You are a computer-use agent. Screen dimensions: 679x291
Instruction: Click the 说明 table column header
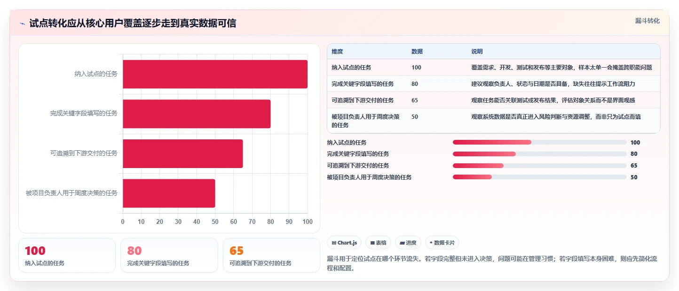click(477, 52)
